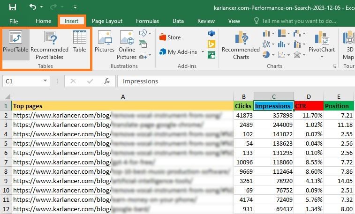This screenshot has height=214, width=355.
Task: Click the My Add-ins button
Action: point(178,52)
